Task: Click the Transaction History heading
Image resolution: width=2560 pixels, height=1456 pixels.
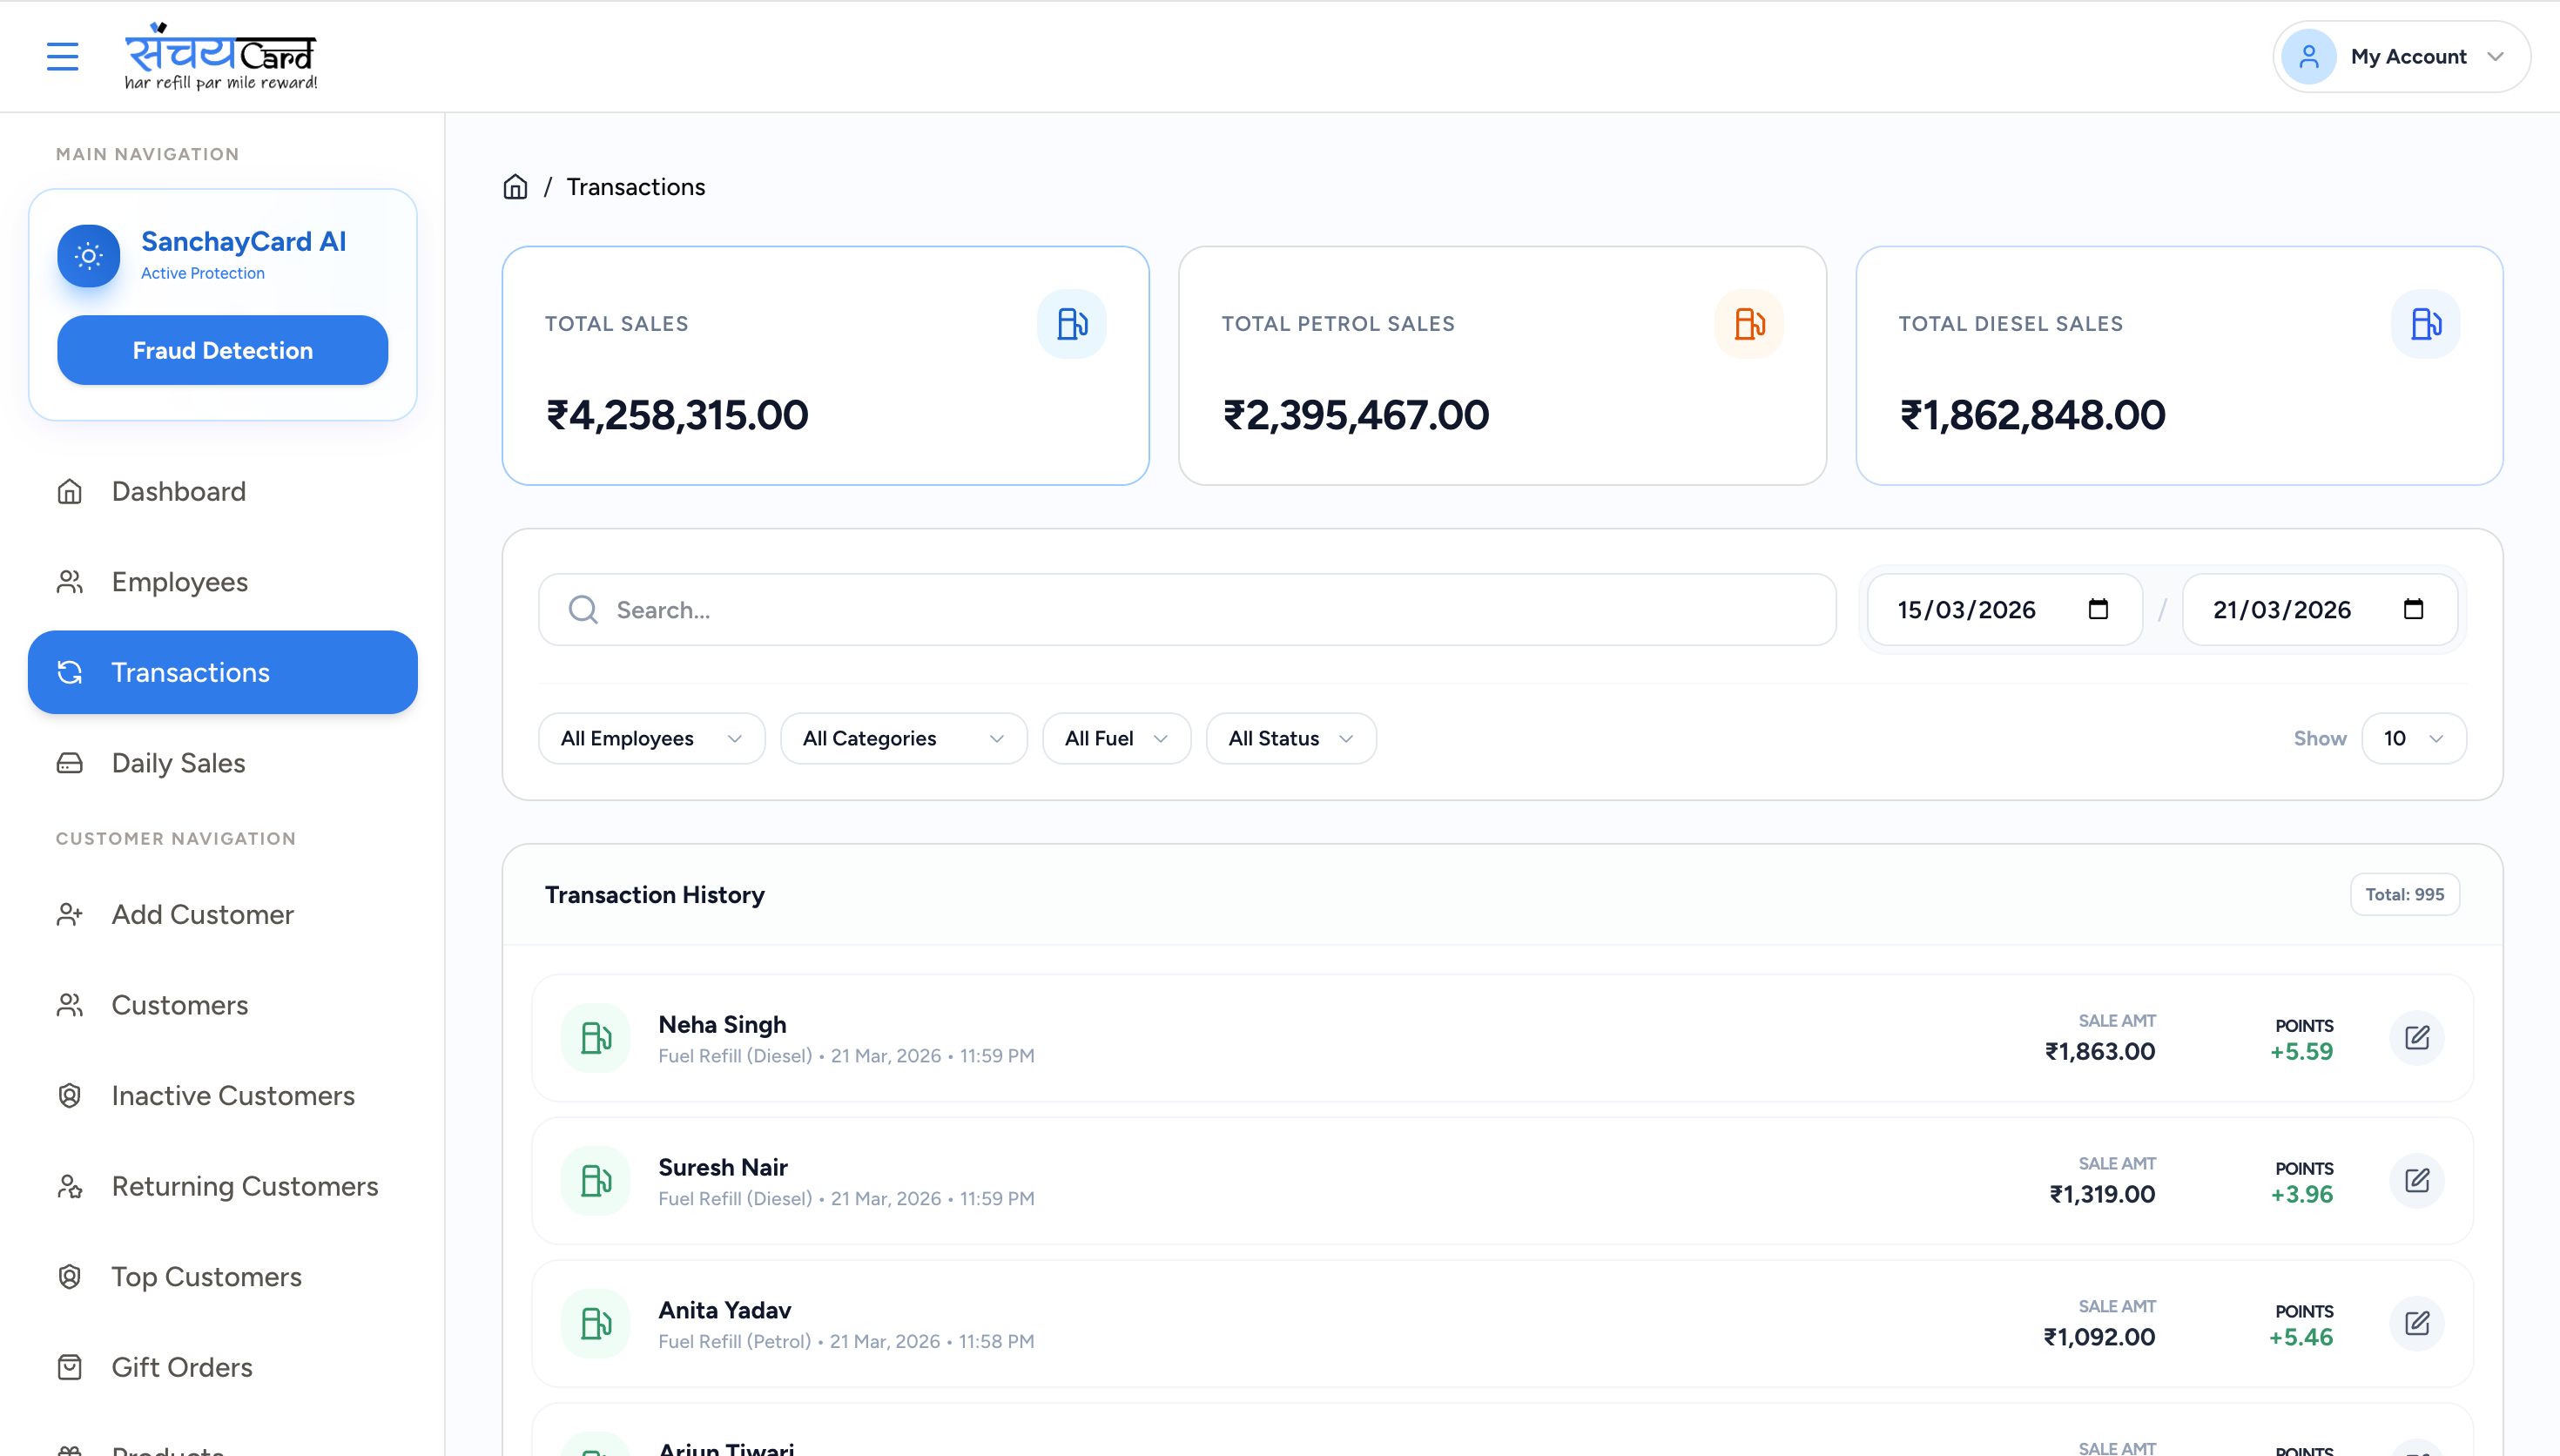Action: click(655, 895)
